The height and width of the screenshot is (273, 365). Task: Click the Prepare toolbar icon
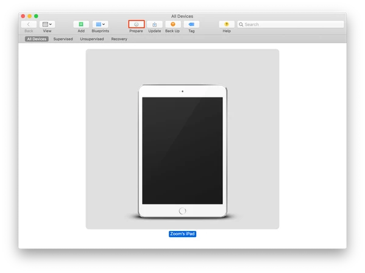(136, 24)
